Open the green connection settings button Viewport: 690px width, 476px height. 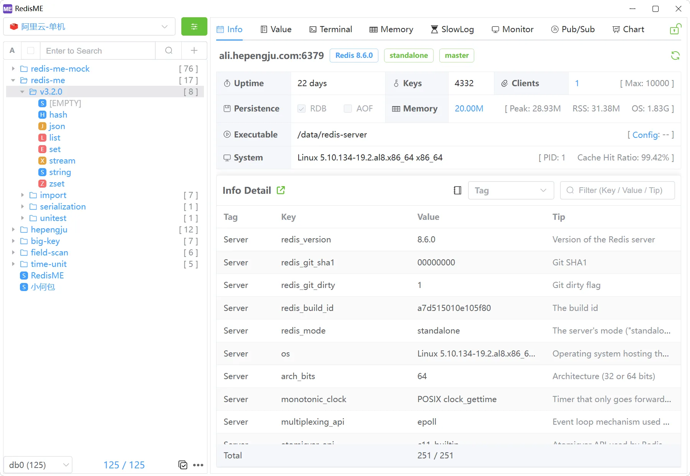click(194, 26)
